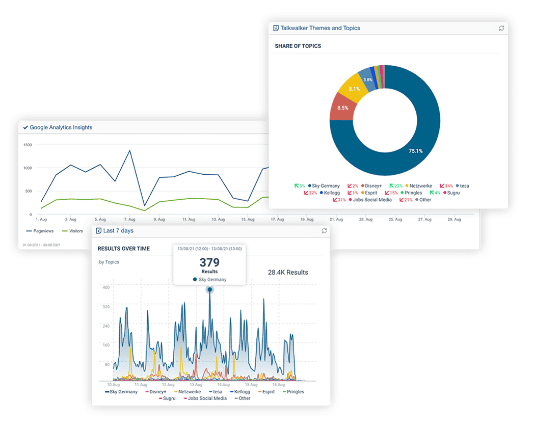This screenshot has height=429, width=534.
Task: Click the 32% trend indicator for Kellogg
Action: point(311,193)
